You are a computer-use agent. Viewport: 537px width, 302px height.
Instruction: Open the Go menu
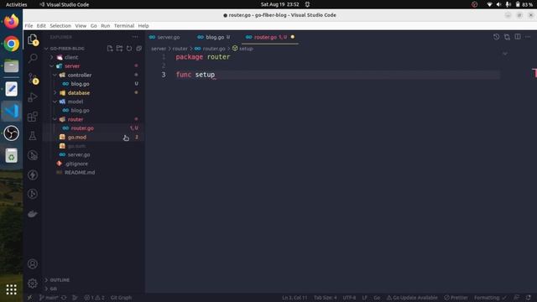pyautogui.click(x=93, y=26)
